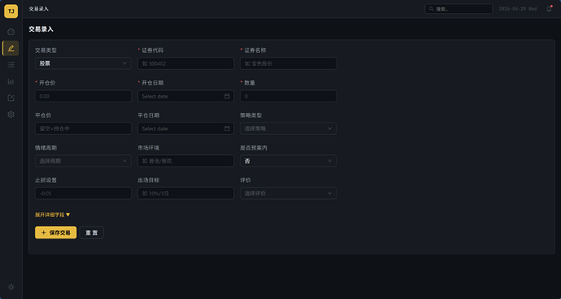Open the dashboard gauge icon in sidebar
This screenshot has width=561, height=299.
click(11, 32)
